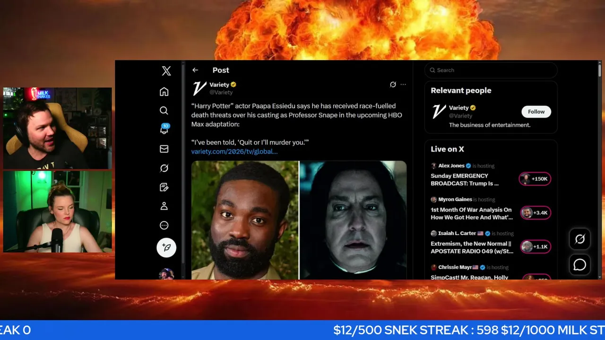Click Variety name on the post

pos(219,85)
